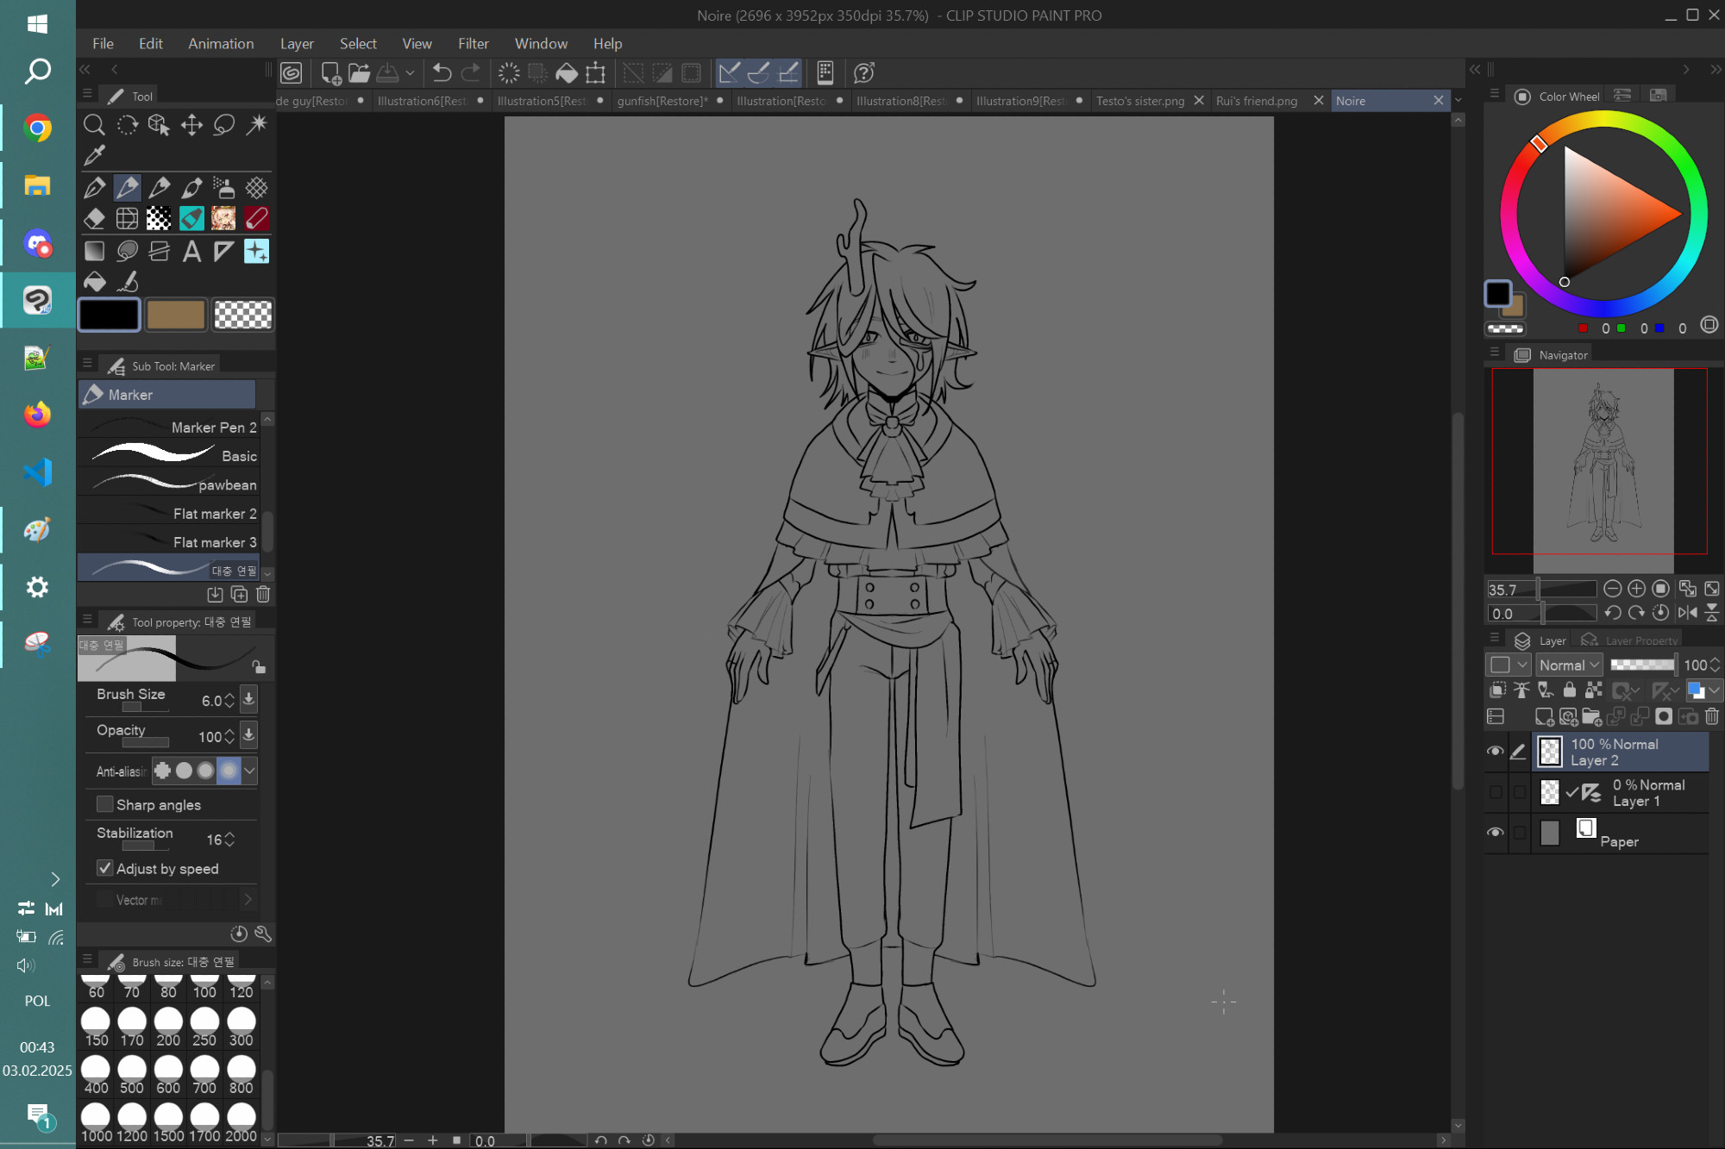
Task: Click the Clip Studio launcher icon
Action: [x=292, y=73]
